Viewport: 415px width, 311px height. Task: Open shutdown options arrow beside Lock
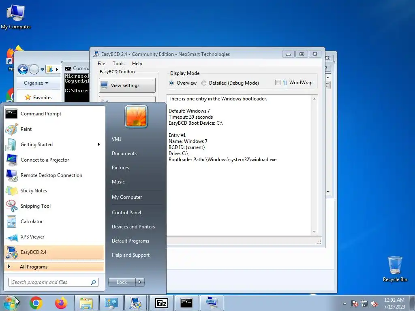[140, 282]
